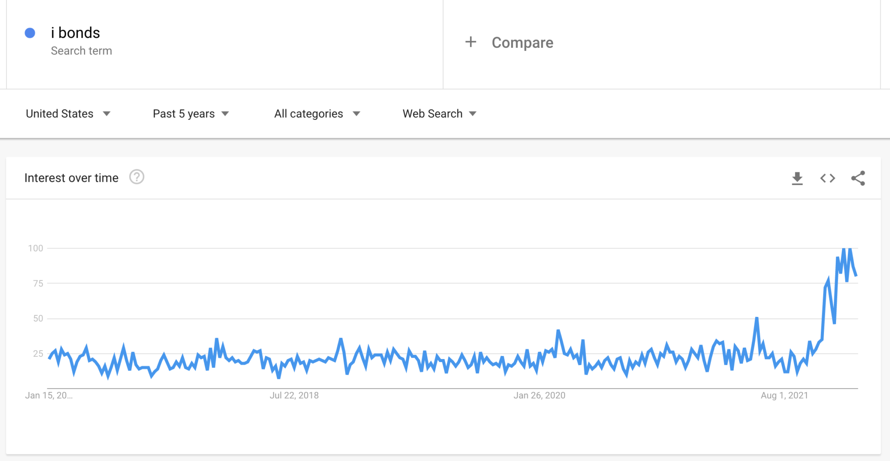This screenshot has width=890, height=461.
Task: Open the help tooltip for Interest over time
Action: coord(136,177)
